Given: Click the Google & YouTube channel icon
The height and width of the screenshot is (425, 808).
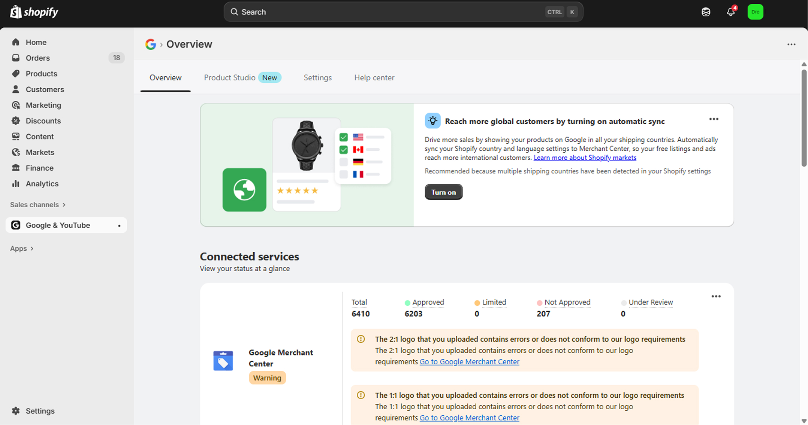Looking at the screenshot, I should tap(16, 225).
